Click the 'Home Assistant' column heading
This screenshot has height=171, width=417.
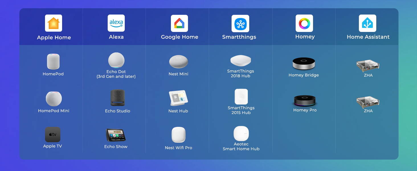pos(368,37)
